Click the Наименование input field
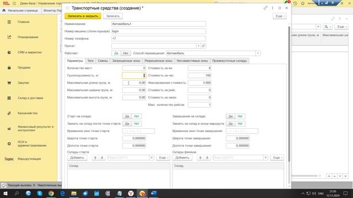Image resolution: width=353 pixels, height=198 pixels. click(158, 24)
